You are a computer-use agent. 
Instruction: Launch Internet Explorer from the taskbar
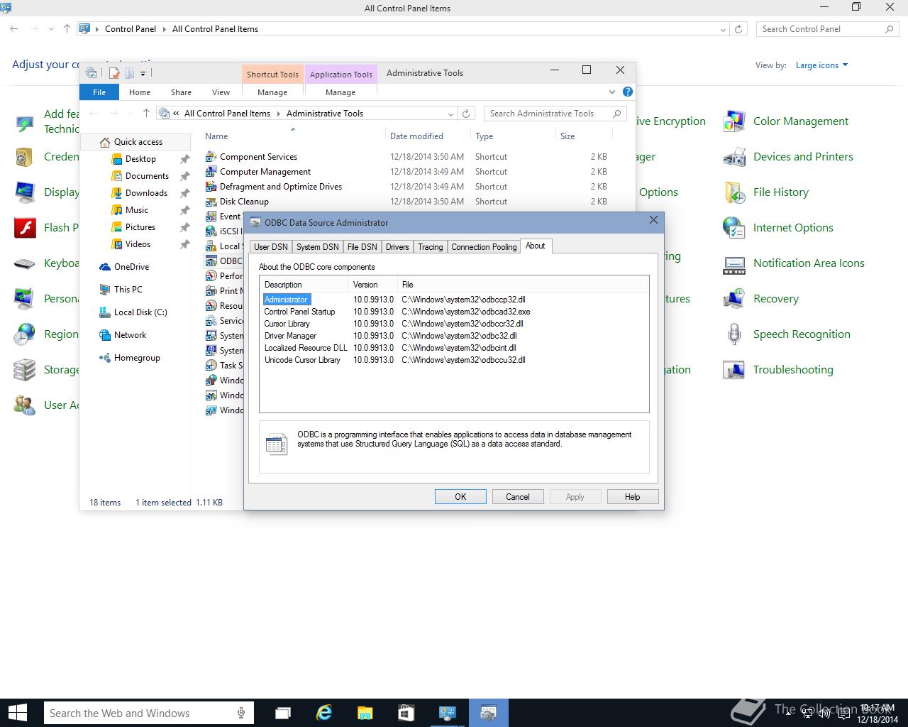(x=324, y=713)
